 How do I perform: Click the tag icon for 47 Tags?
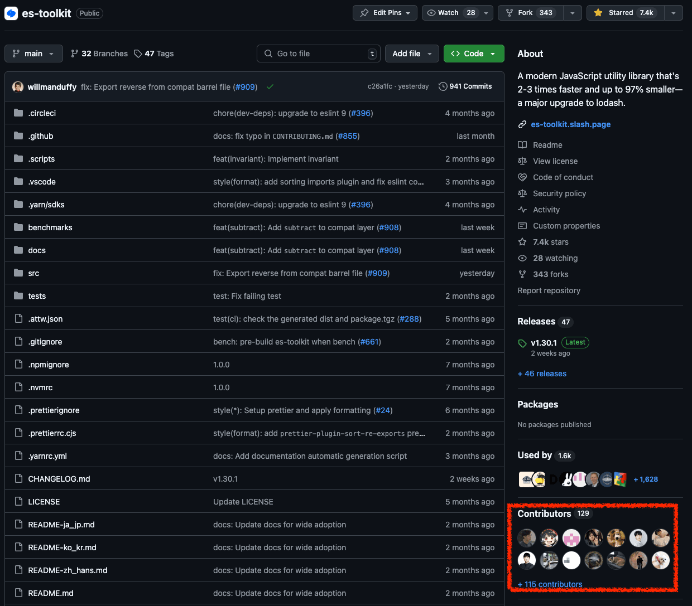[x=138, y=54]
